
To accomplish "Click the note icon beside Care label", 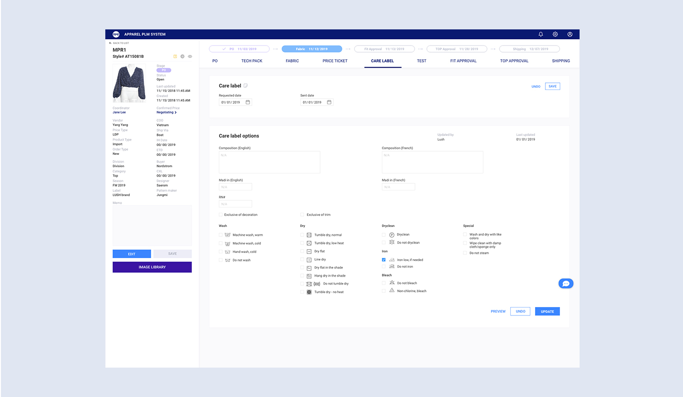I will 246,86.
